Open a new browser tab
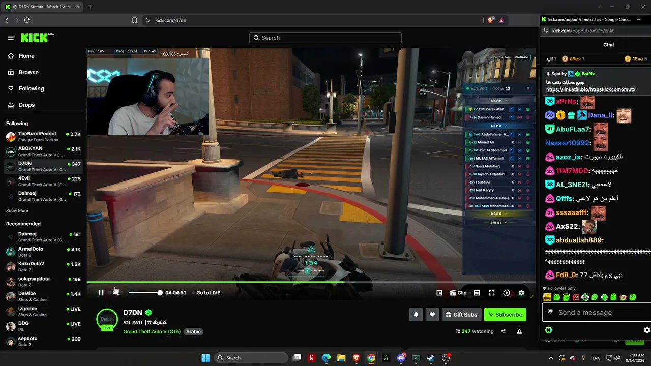 tap(90, 7)
